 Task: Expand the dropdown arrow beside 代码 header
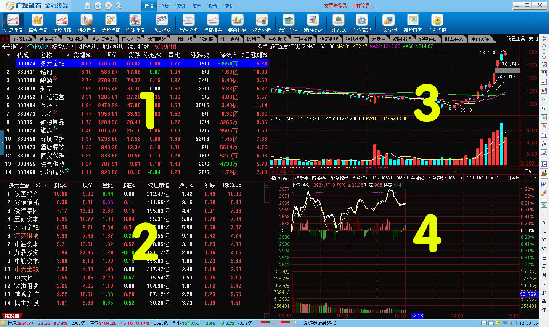8,55
